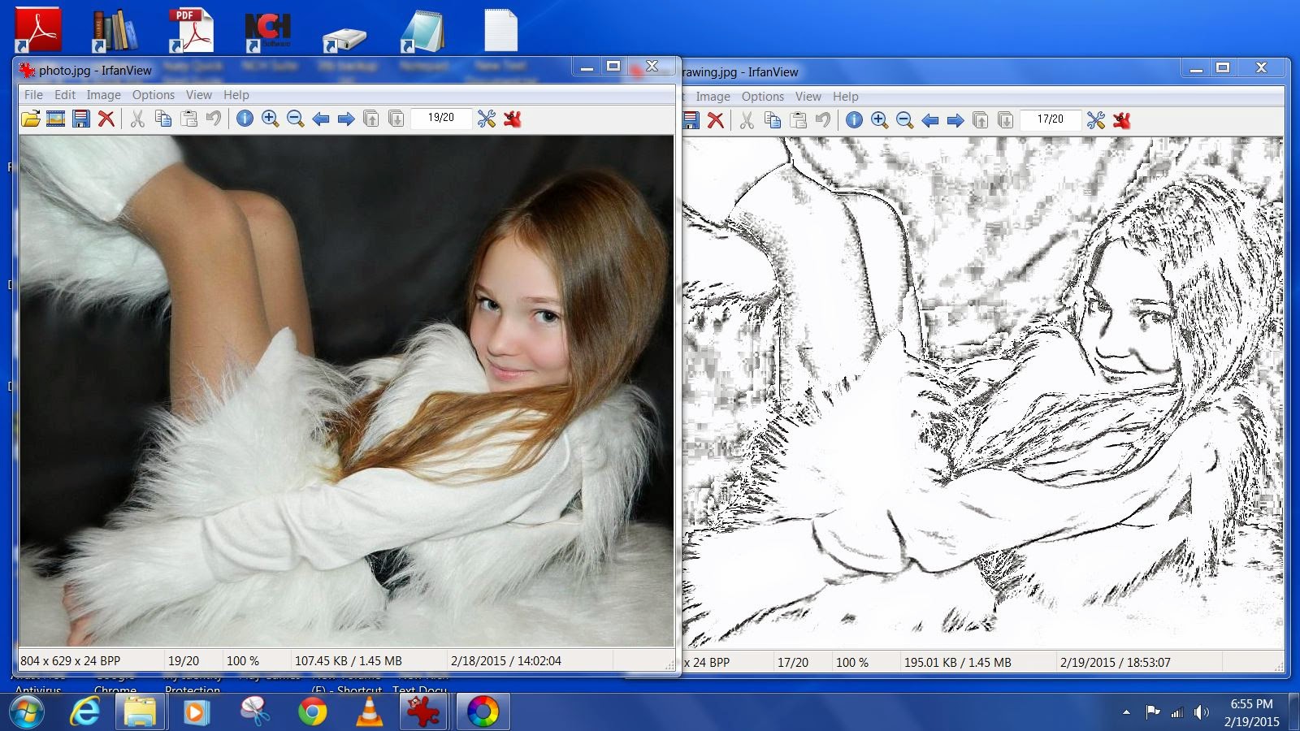Show hidden system tray icons
The image size is (1300, 731).
(x=1126, y=712)
